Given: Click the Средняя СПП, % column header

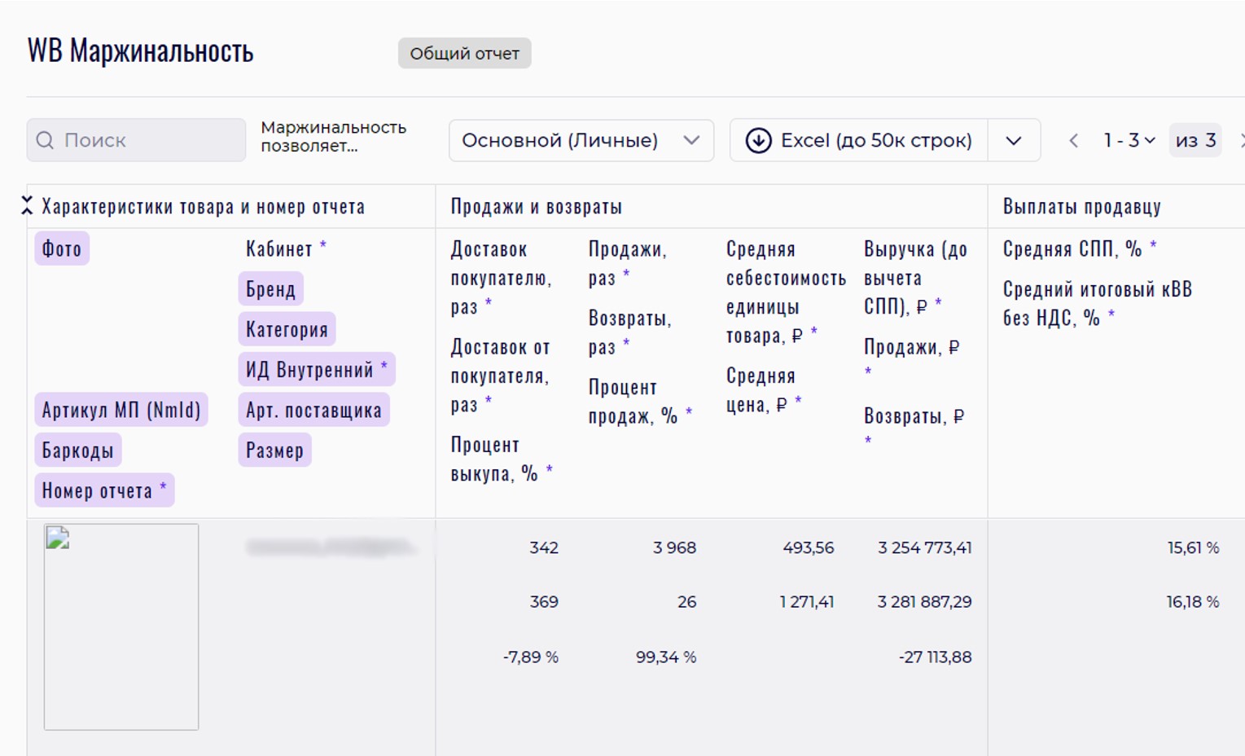Looking at the screenshot, I should tap(1072, 249).
